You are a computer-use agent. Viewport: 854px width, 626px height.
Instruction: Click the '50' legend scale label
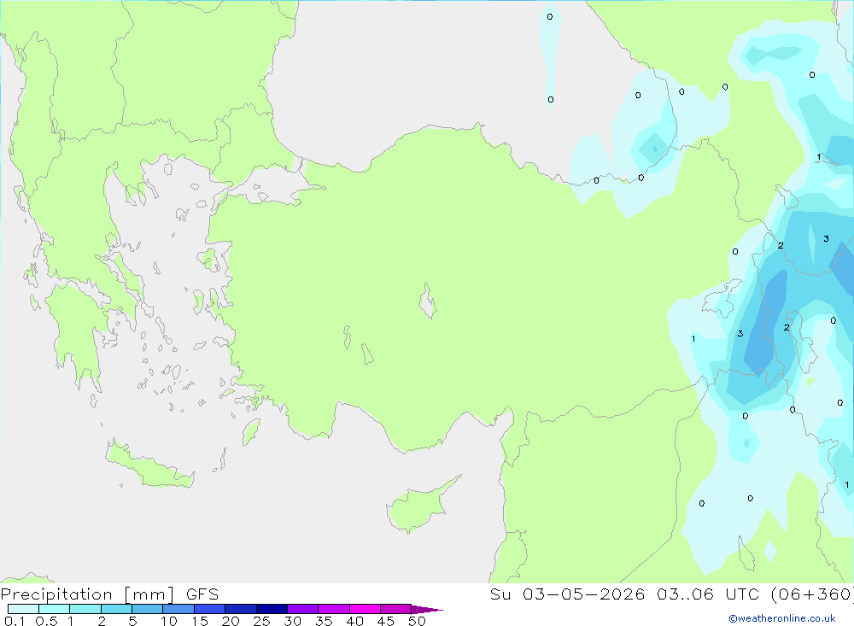point(417,621)
